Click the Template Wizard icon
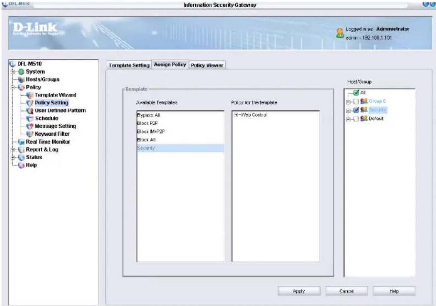 (30, 95)
